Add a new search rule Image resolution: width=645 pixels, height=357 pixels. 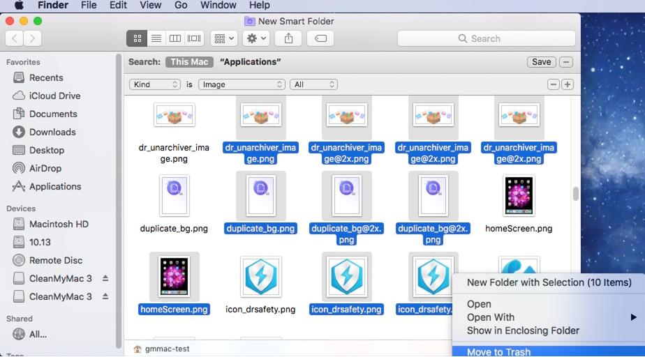(568, 84)
